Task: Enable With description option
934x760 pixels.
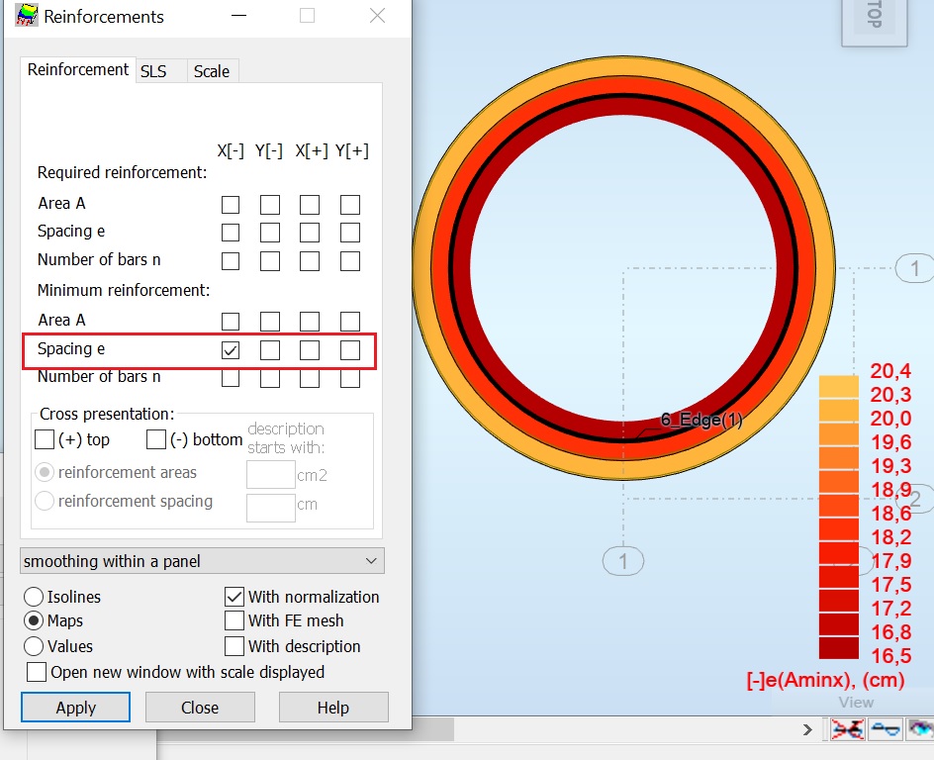Action: [233, 645]
